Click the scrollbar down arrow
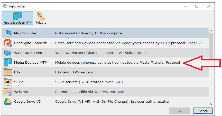 click(x=211, y=104)
